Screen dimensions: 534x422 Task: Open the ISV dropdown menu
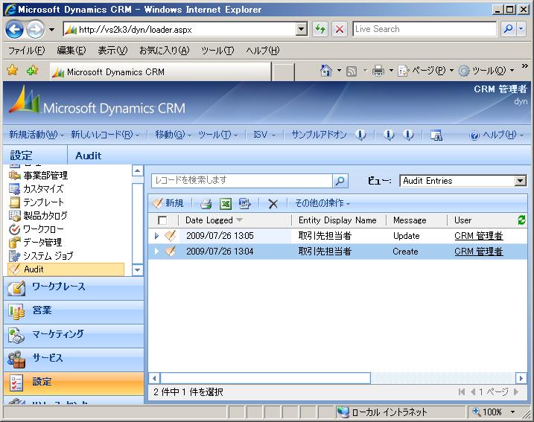(x=264, y=135)
